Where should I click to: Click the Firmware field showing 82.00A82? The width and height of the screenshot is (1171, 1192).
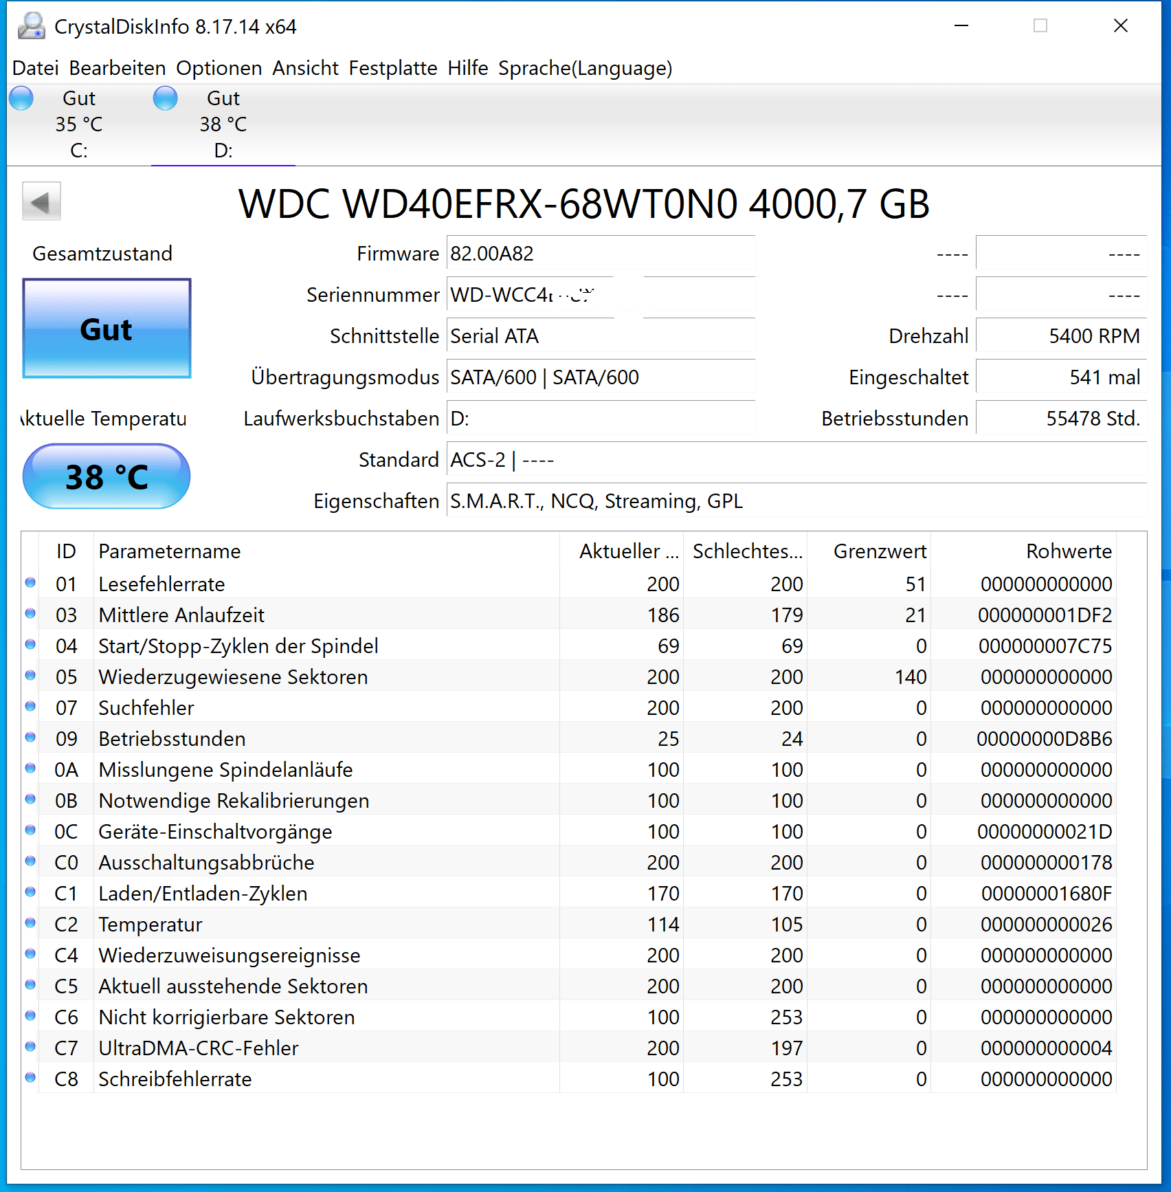click(601, 254)
